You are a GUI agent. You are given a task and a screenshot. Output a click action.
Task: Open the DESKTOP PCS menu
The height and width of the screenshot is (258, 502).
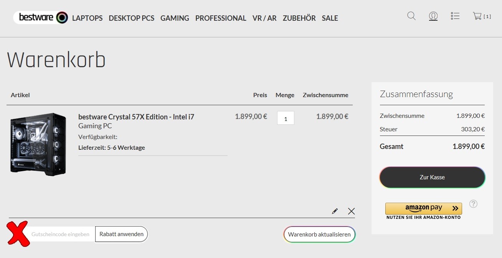pyautogui.click(x=132, y=18)
